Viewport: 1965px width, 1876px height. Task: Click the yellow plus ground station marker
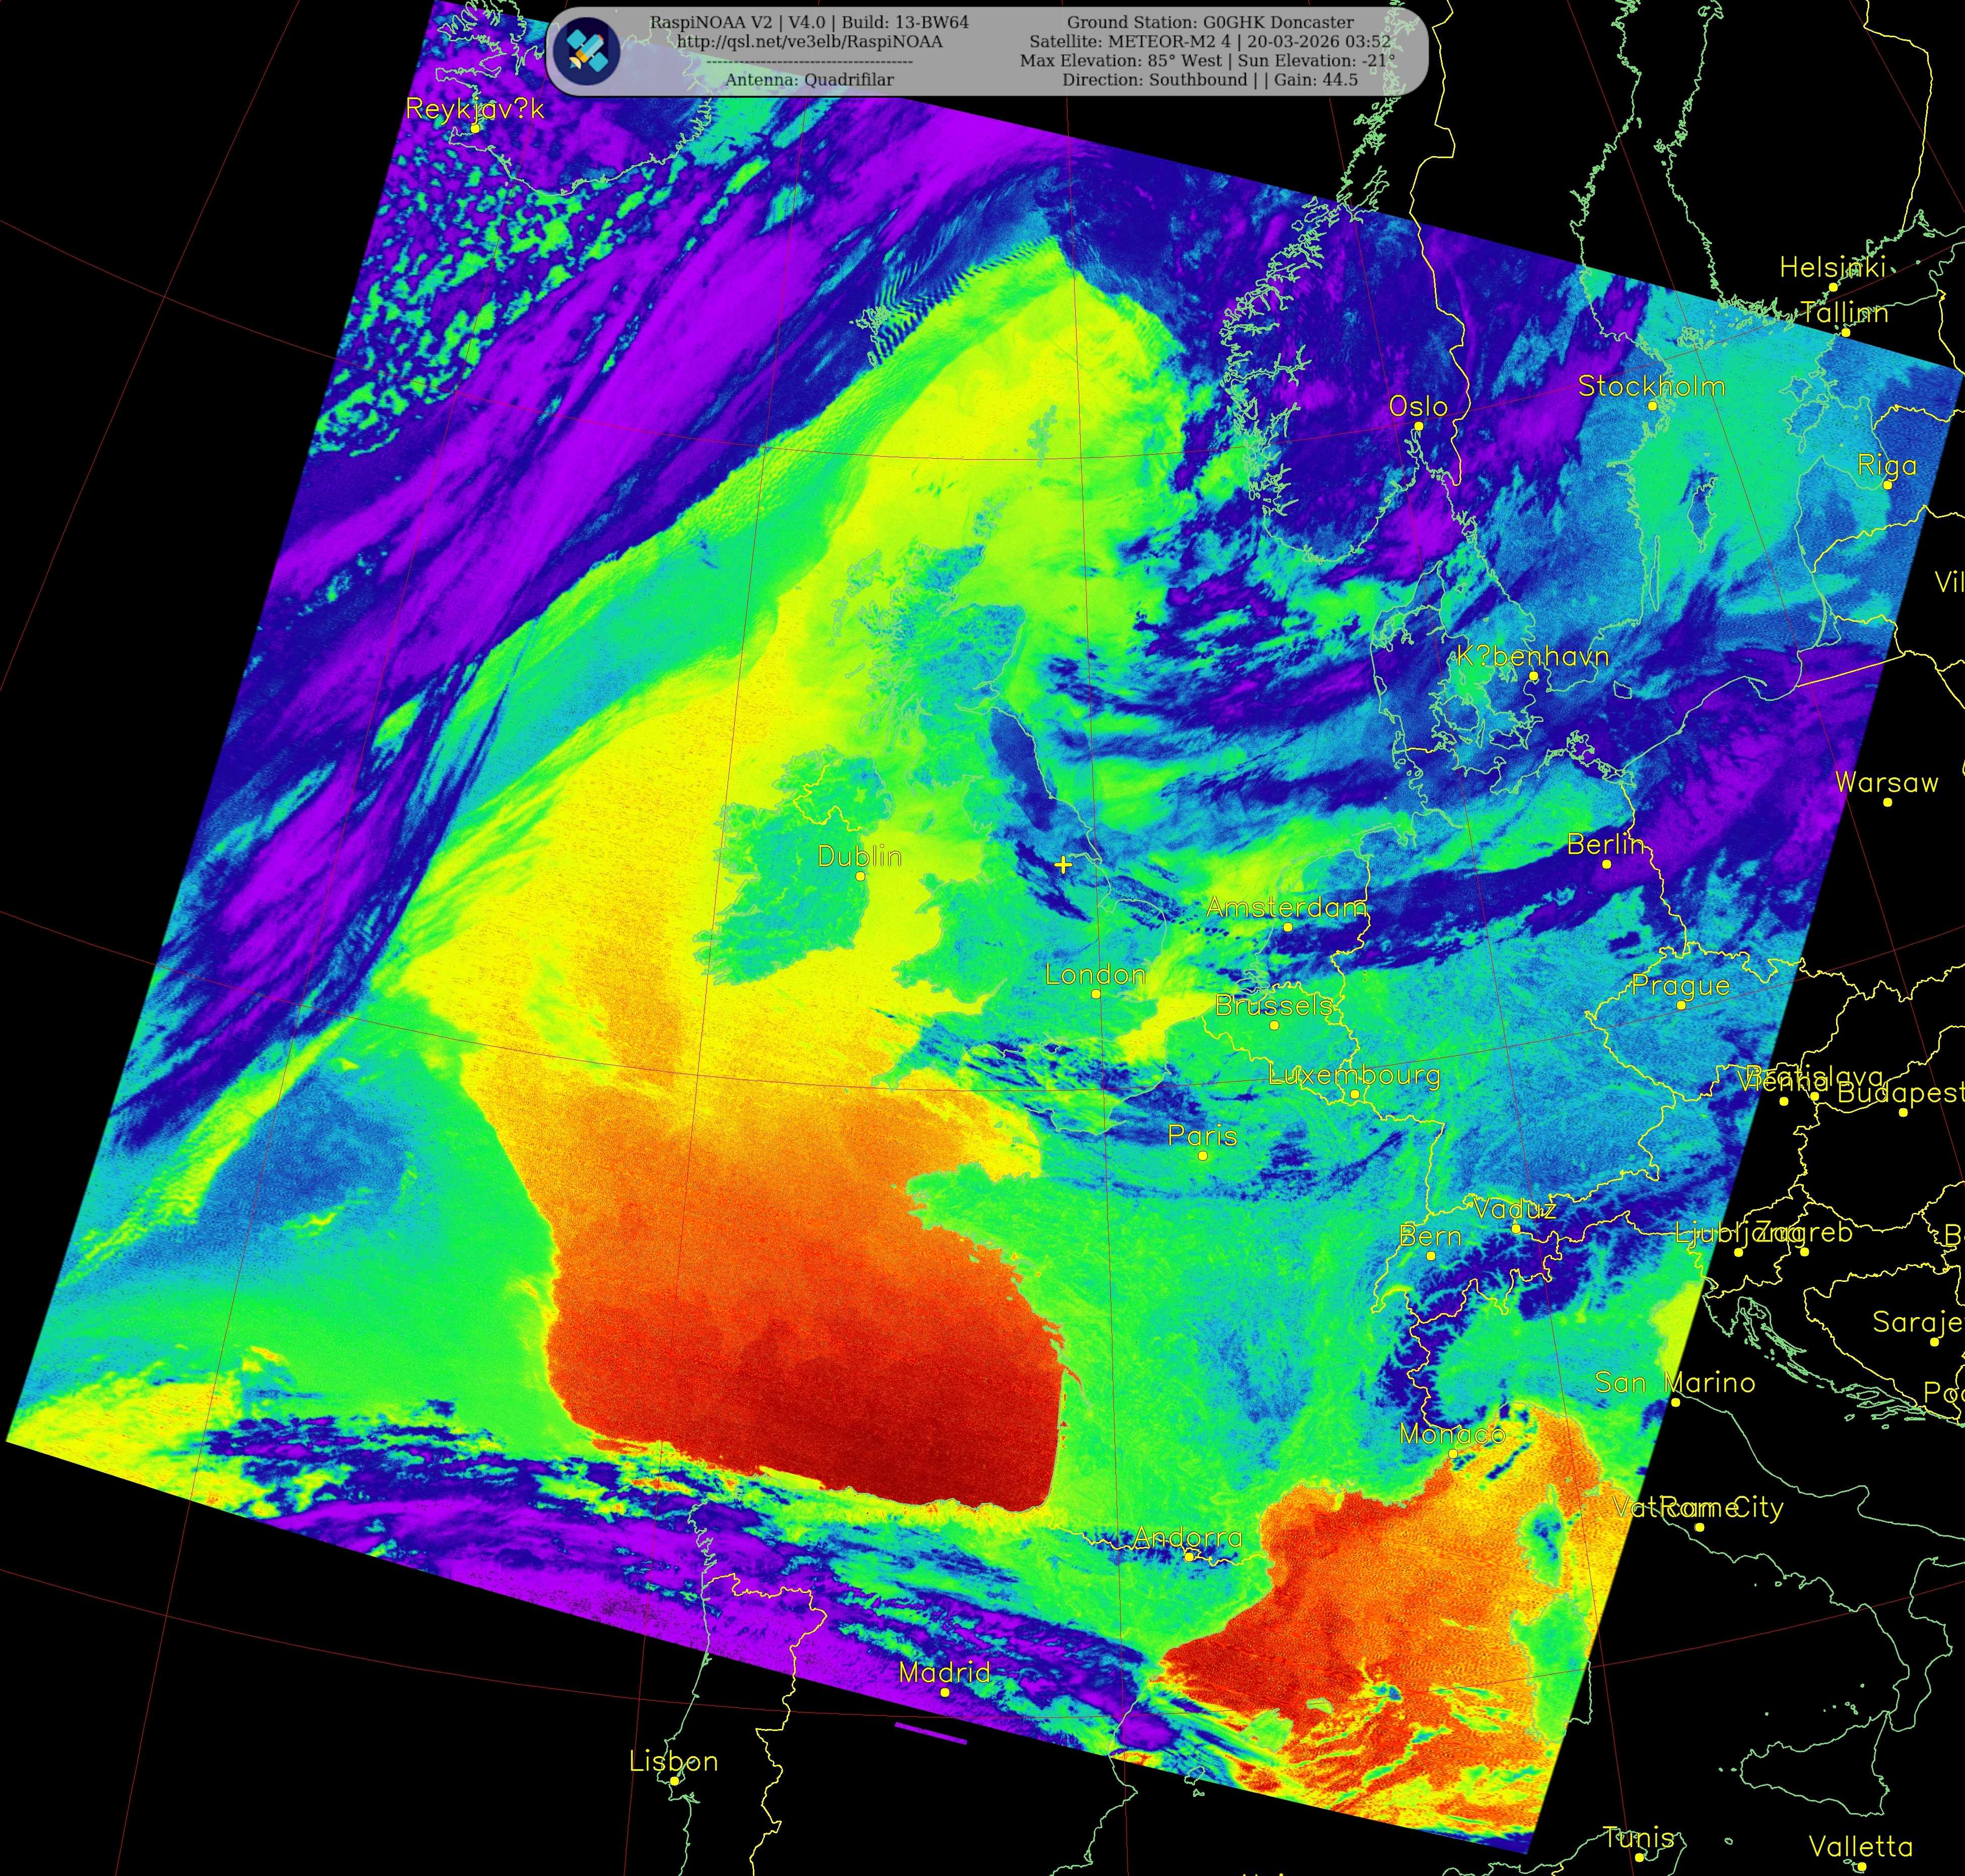(x=1063, y=864)
